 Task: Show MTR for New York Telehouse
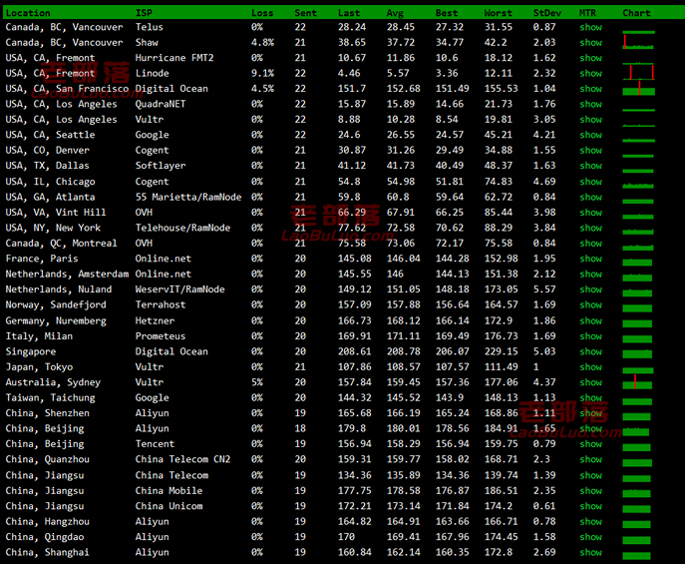point(590,228)
